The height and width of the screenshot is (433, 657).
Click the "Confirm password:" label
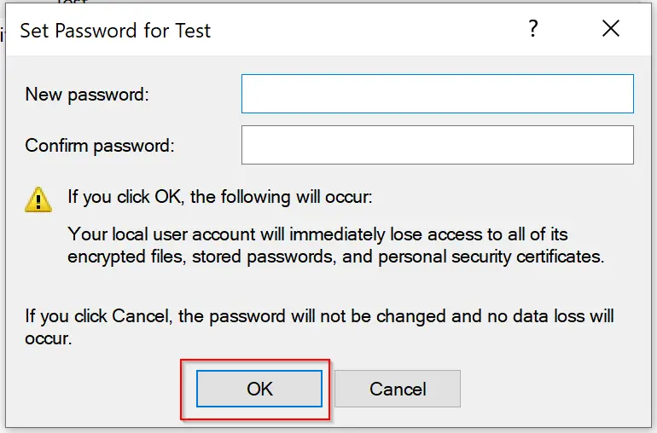(100, 146)
